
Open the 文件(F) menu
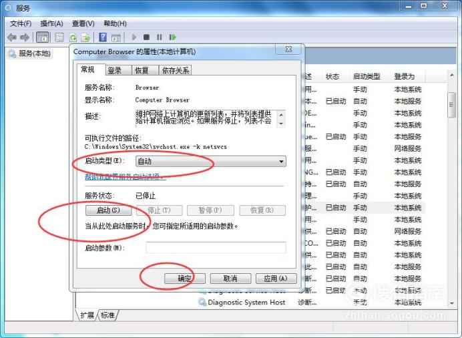point(20,23)
